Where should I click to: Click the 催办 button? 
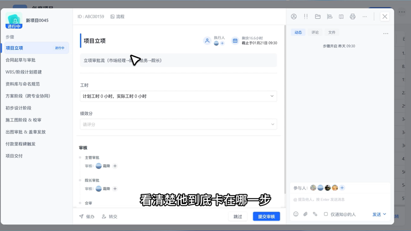point(87,216)
